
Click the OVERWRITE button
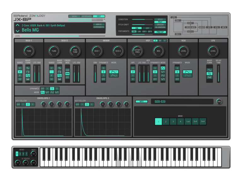[99, 27]
